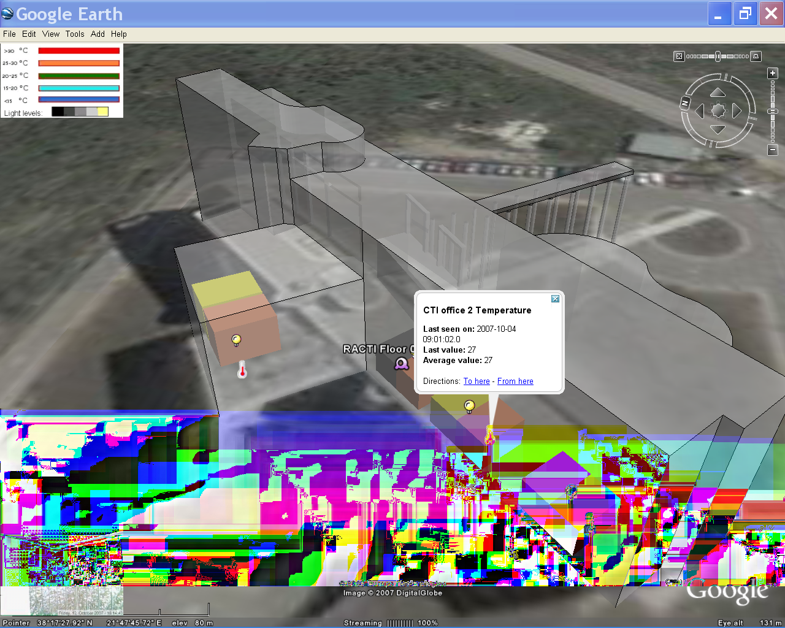Screen dimensions: 785x628
Task: Click the yellow 3D room box on the building
Action: point(226,288)
